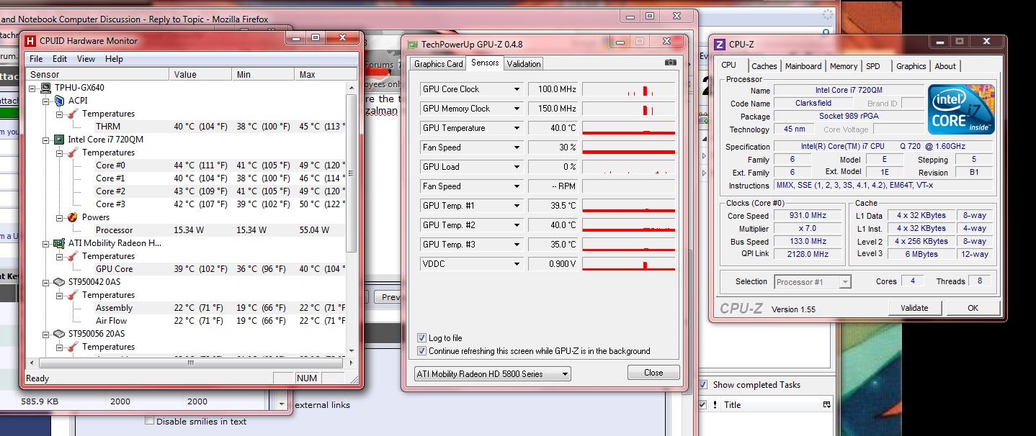
Task: Click thermometer icon under Intel Core i7 Temperatures
Action: 72,153
